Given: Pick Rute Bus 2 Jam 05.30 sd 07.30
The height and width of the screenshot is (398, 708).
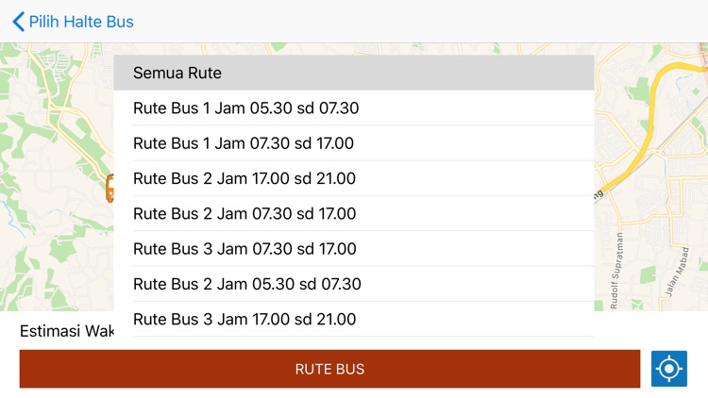Looking at the screenshot, I should (x=353, y=284).
